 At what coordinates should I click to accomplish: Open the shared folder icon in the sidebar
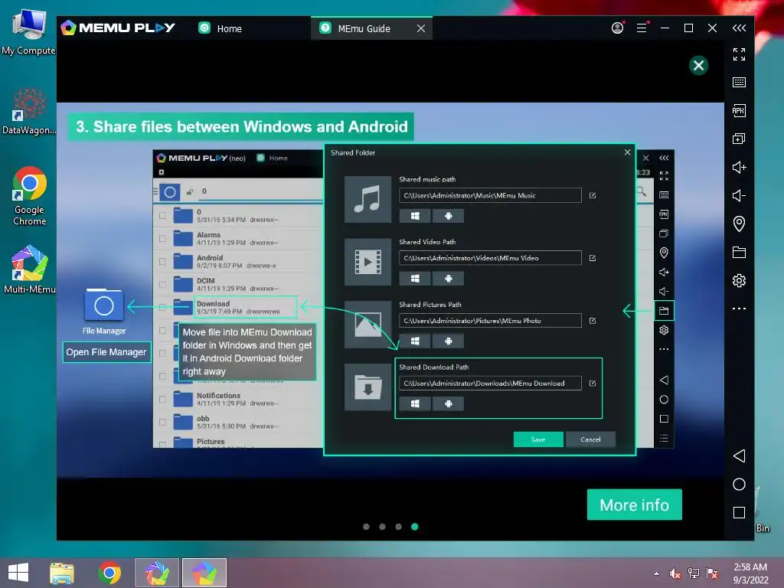tap(739, 252)
